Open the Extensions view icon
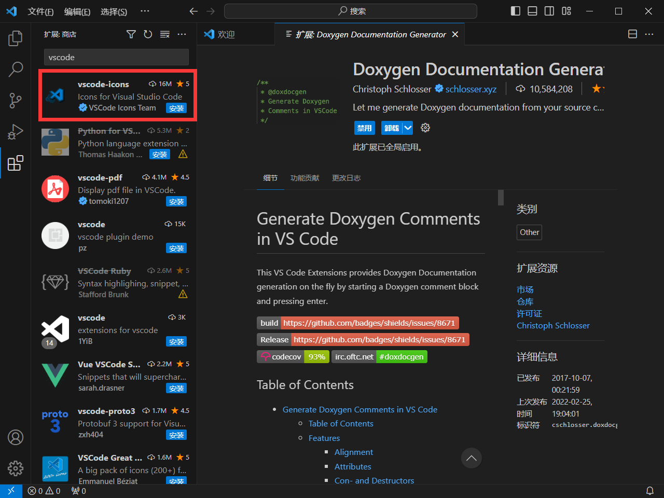Screen dimensions: 664x498 pyautogui.click(x=16, y=163)
